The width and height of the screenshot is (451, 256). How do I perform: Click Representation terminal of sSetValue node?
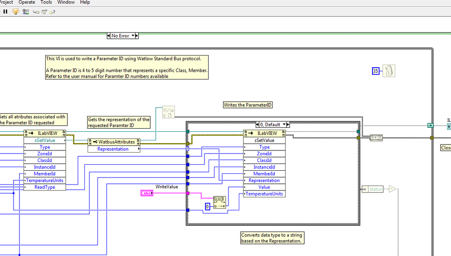click(x=265, y=180)
